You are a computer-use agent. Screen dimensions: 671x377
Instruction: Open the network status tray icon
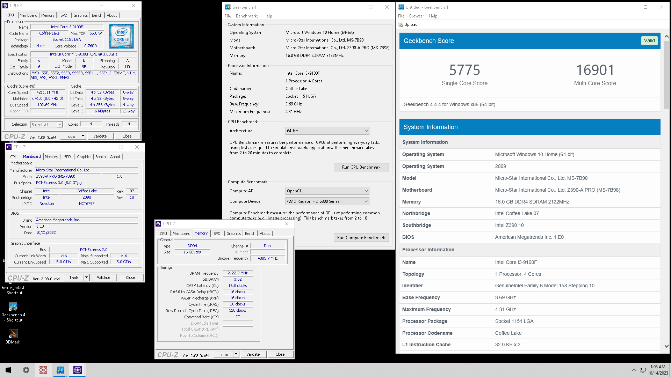tap(643, 370)
